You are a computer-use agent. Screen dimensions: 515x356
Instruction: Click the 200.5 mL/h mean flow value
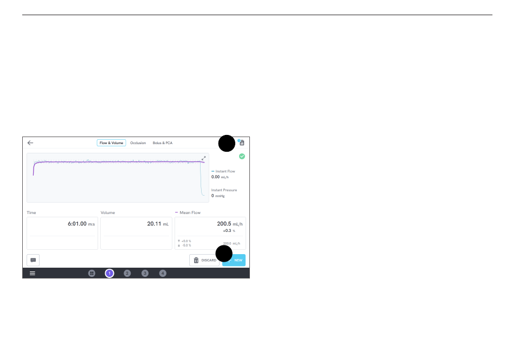point(230,224)
